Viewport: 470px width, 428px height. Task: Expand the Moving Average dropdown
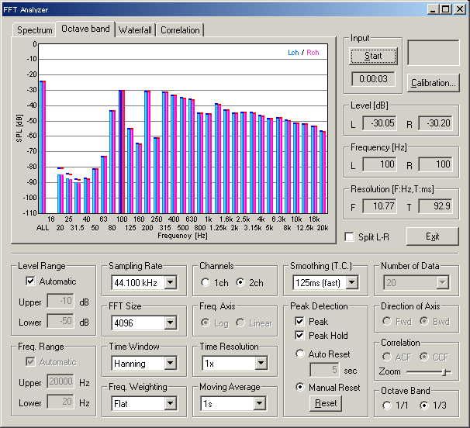(260, 403)
